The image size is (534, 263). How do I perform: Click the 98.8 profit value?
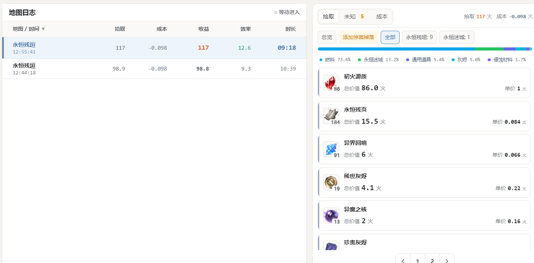point(203,69)
